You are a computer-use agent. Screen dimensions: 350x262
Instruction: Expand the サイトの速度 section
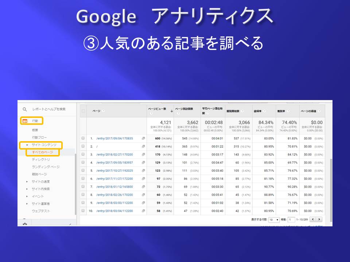pos(27,182)
